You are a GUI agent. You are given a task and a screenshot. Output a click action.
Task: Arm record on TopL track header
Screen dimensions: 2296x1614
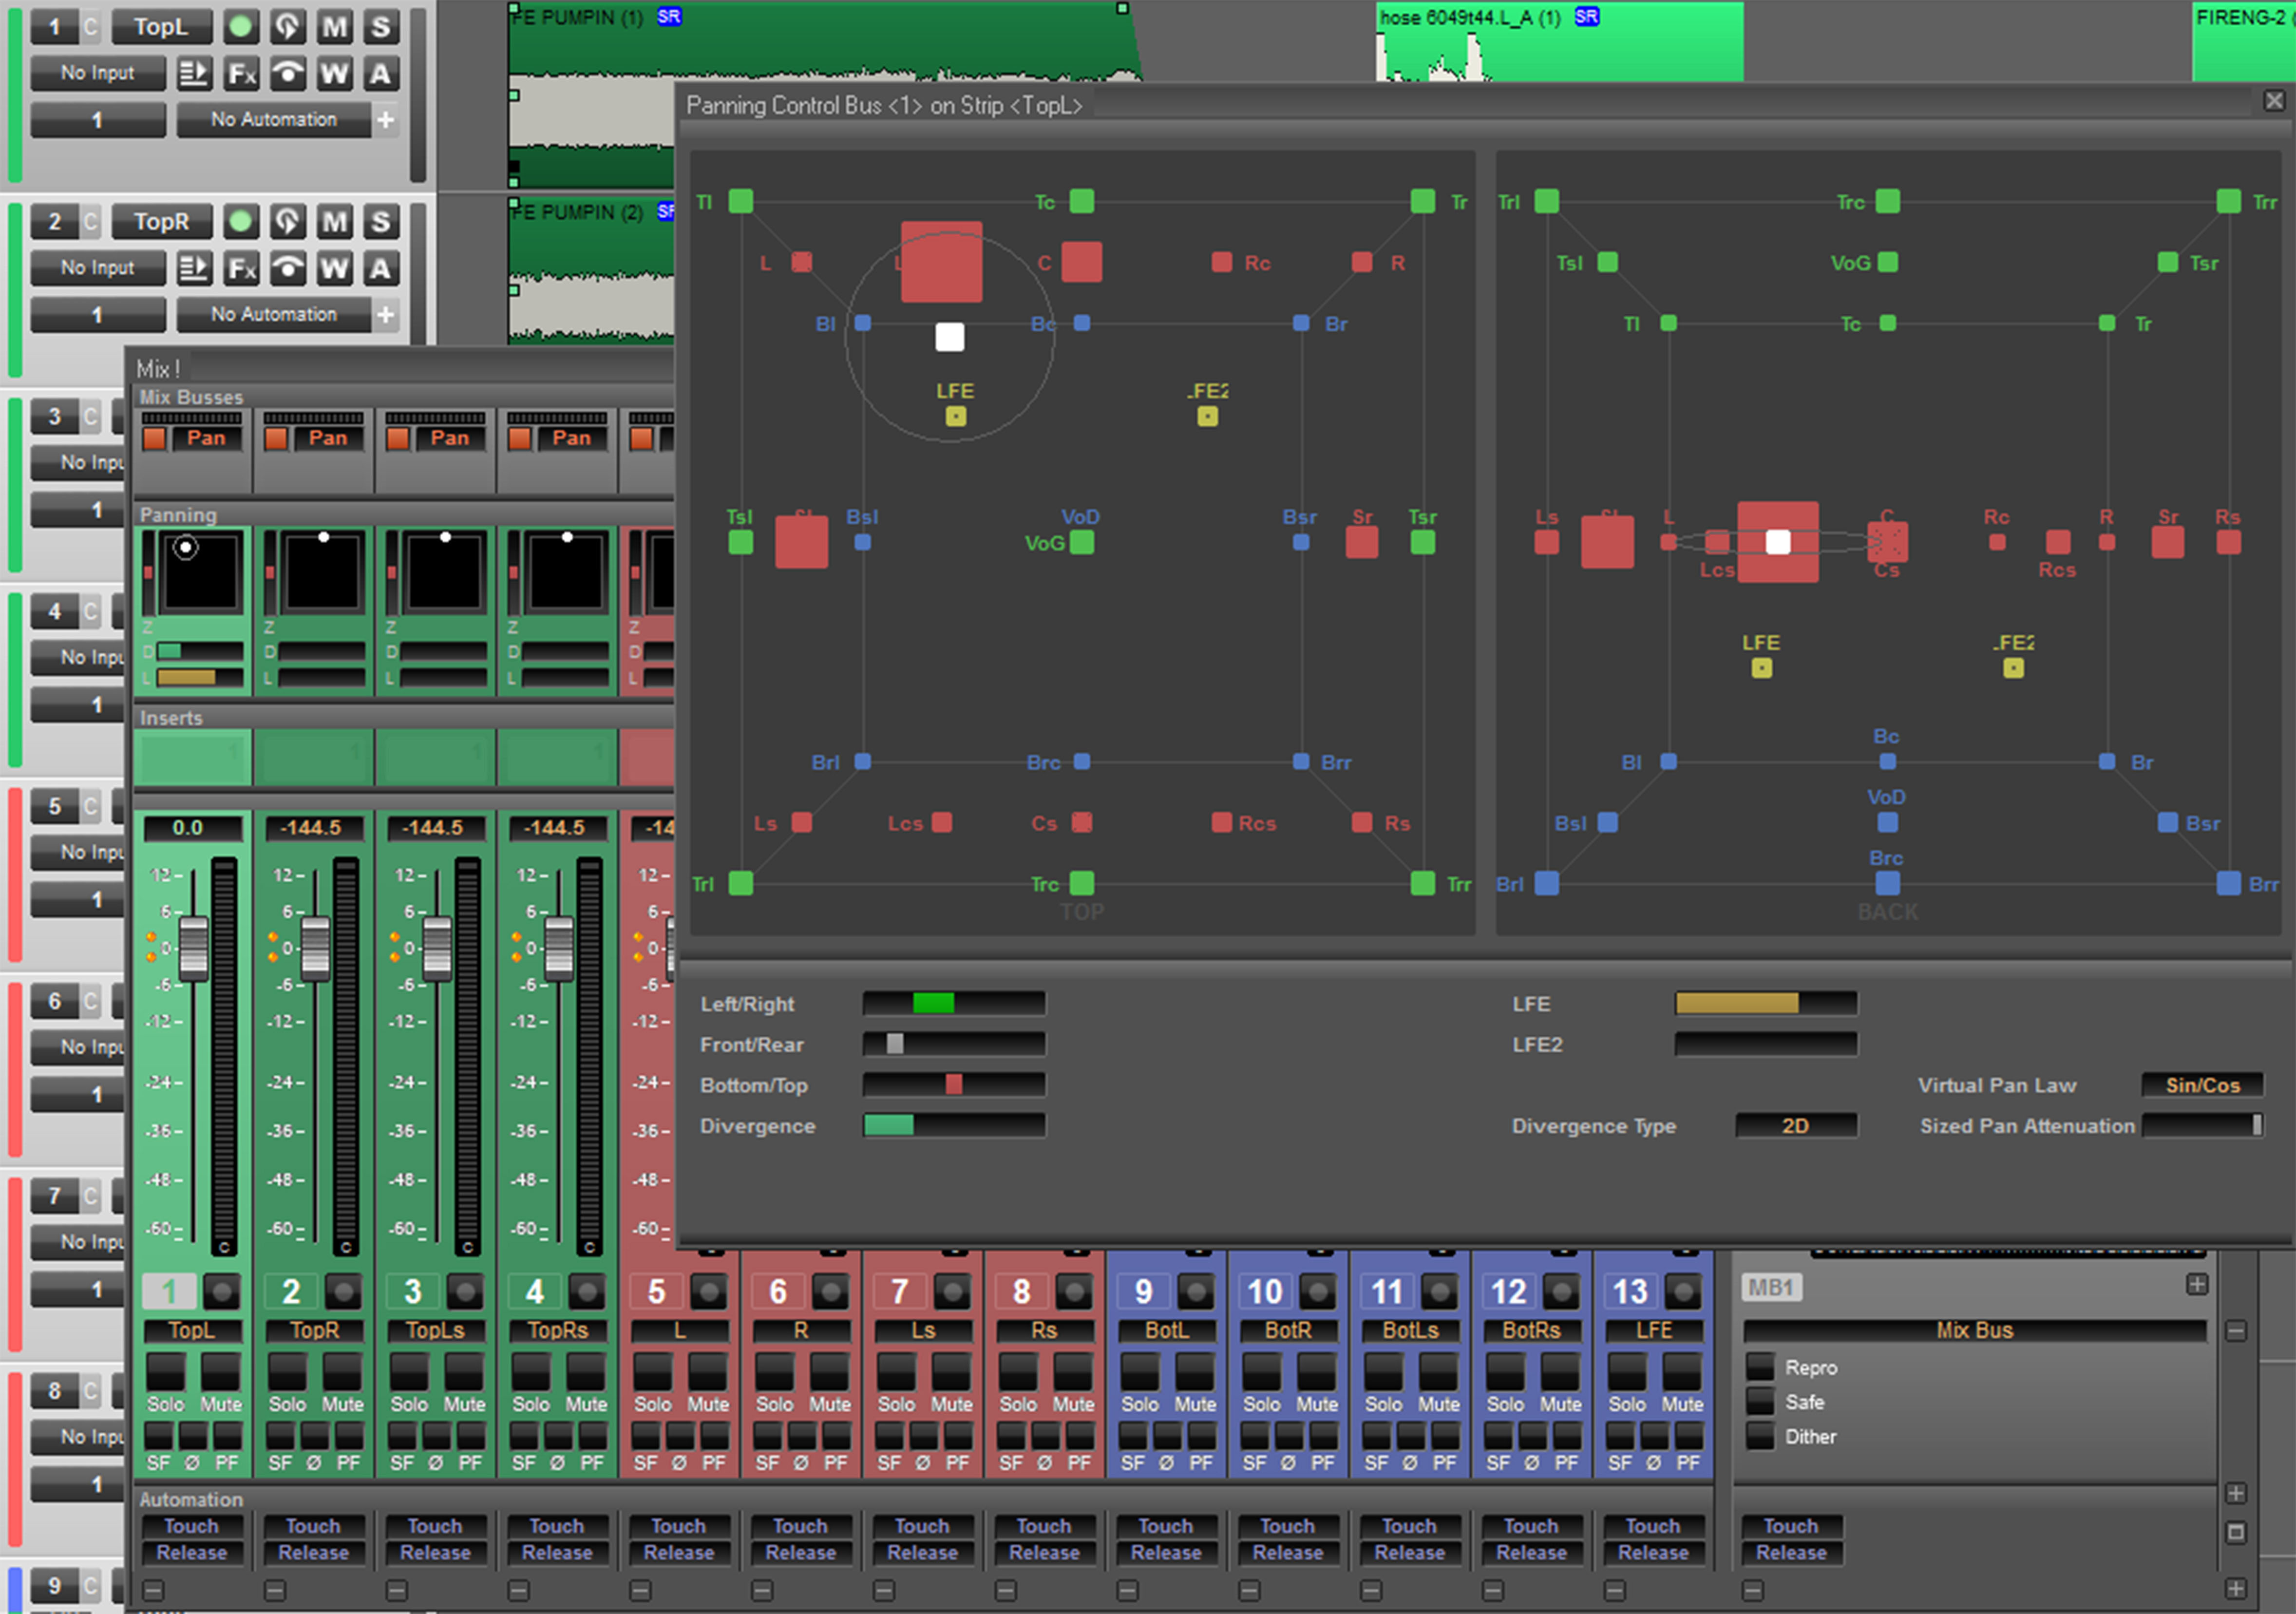(x=240, y=27)
